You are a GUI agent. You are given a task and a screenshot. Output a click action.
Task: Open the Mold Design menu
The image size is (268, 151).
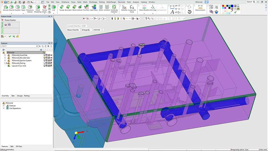111,2
